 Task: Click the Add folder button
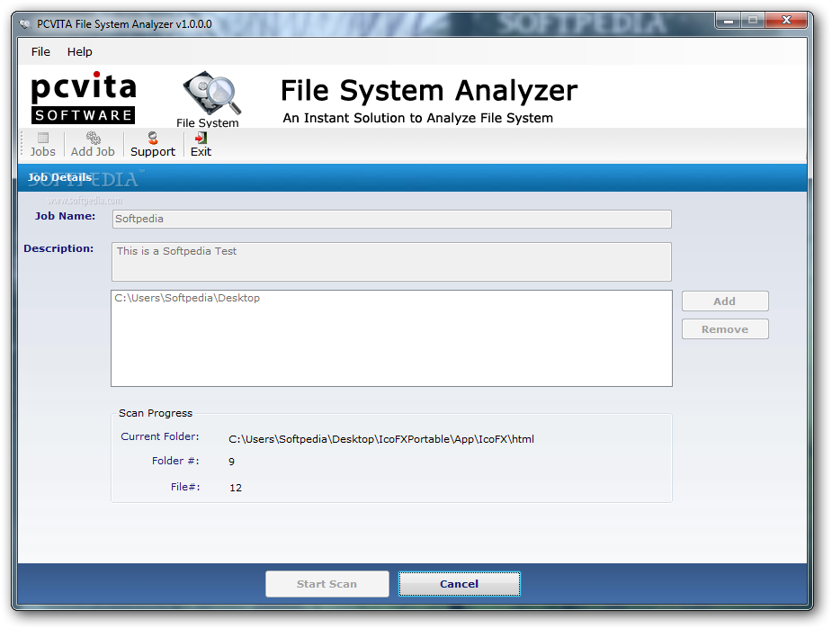pos(725,301)
